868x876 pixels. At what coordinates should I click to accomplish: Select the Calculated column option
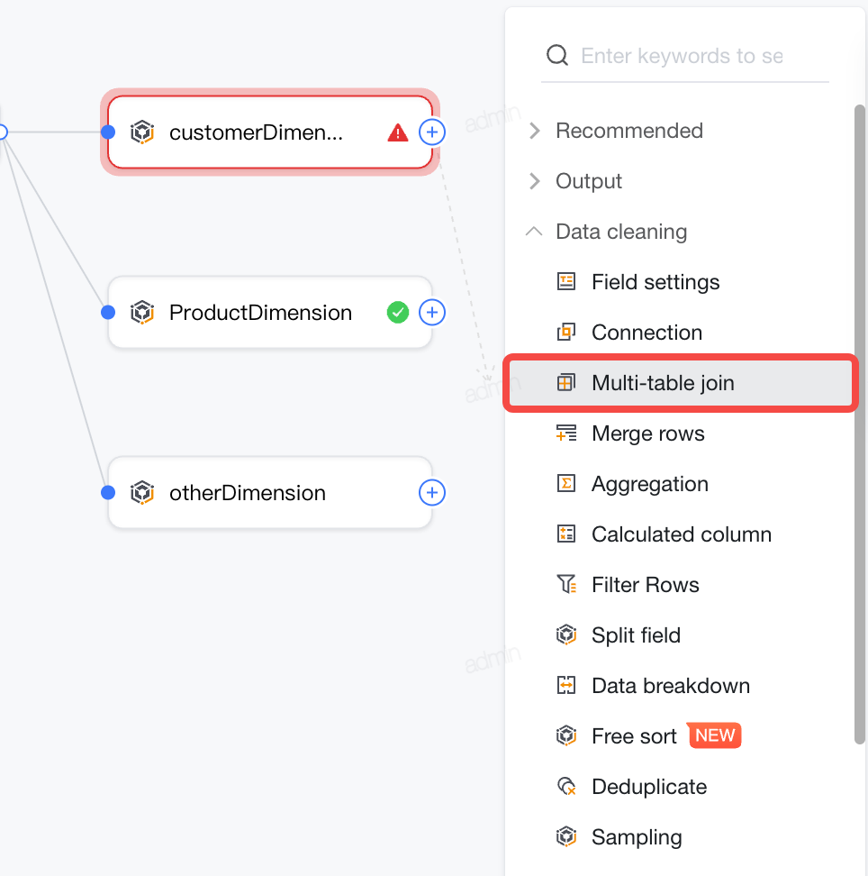[681, 534]
